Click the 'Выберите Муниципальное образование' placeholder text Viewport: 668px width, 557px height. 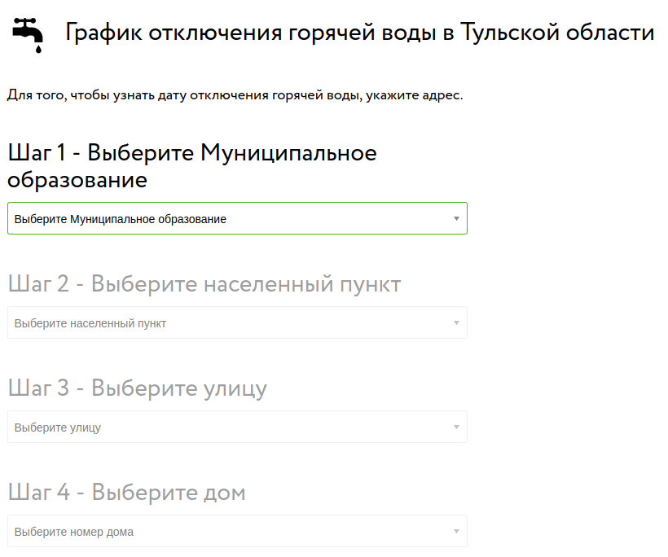pos(121,219)
